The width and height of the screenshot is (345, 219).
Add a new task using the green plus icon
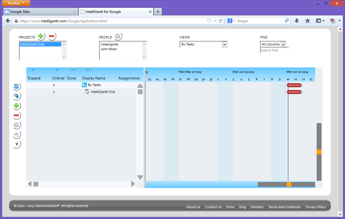pyautogui.click(x=17, y=106)
